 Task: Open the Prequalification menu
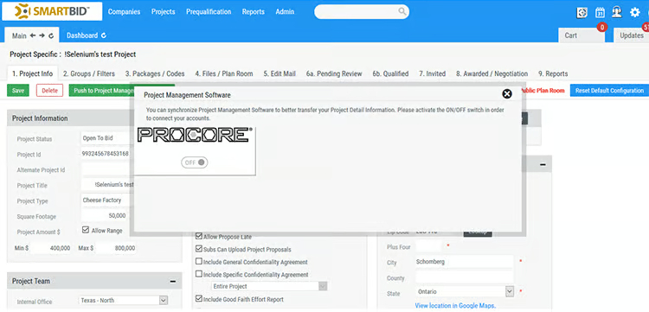coord(209,11)
